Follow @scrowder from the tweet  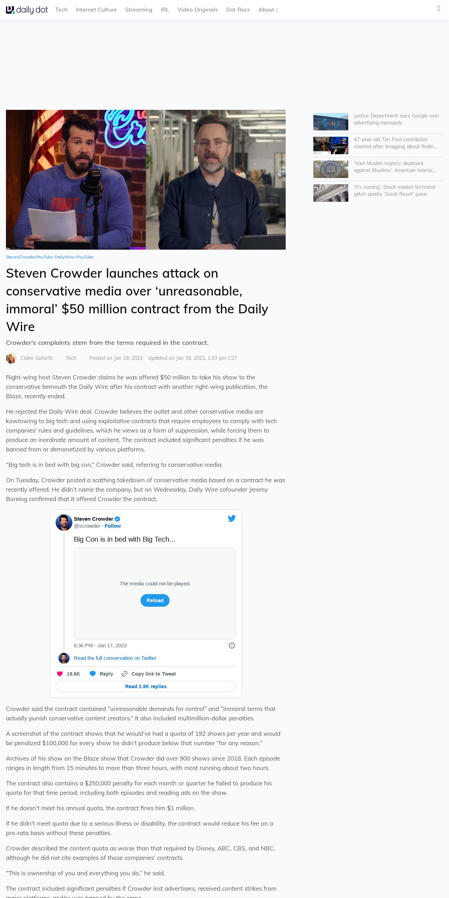[113, 526]
